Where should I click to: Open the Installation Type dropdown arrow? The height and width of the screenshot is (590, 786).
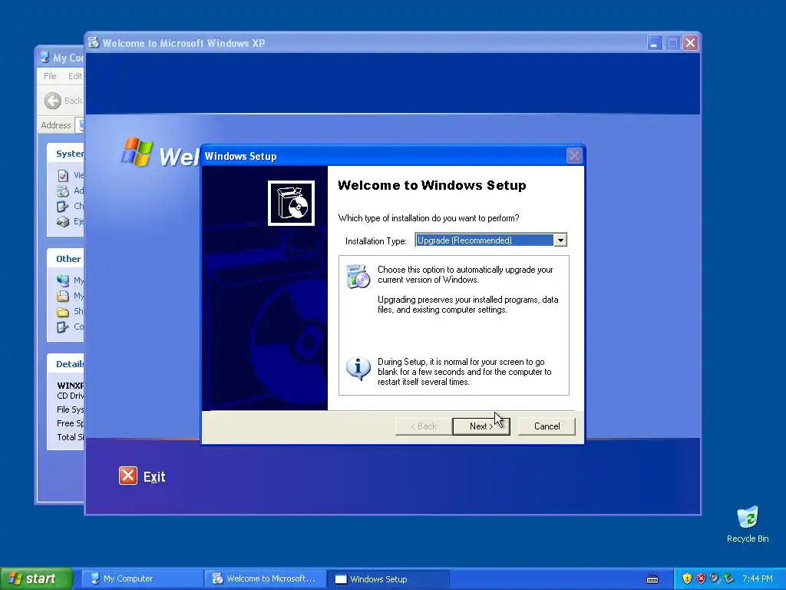pos(560,240)
